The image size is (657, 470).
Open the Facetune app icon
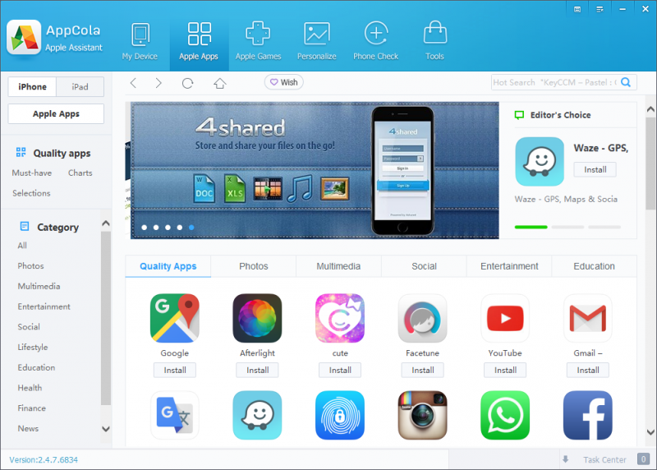(422, 318)
